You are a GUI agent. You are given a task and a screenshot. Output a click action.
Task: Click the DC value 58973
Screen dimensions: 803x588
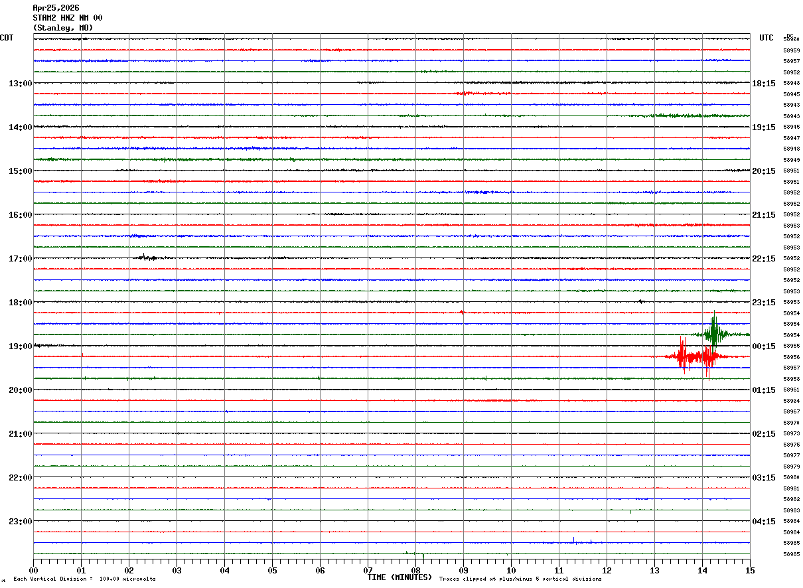pos(791,434)
